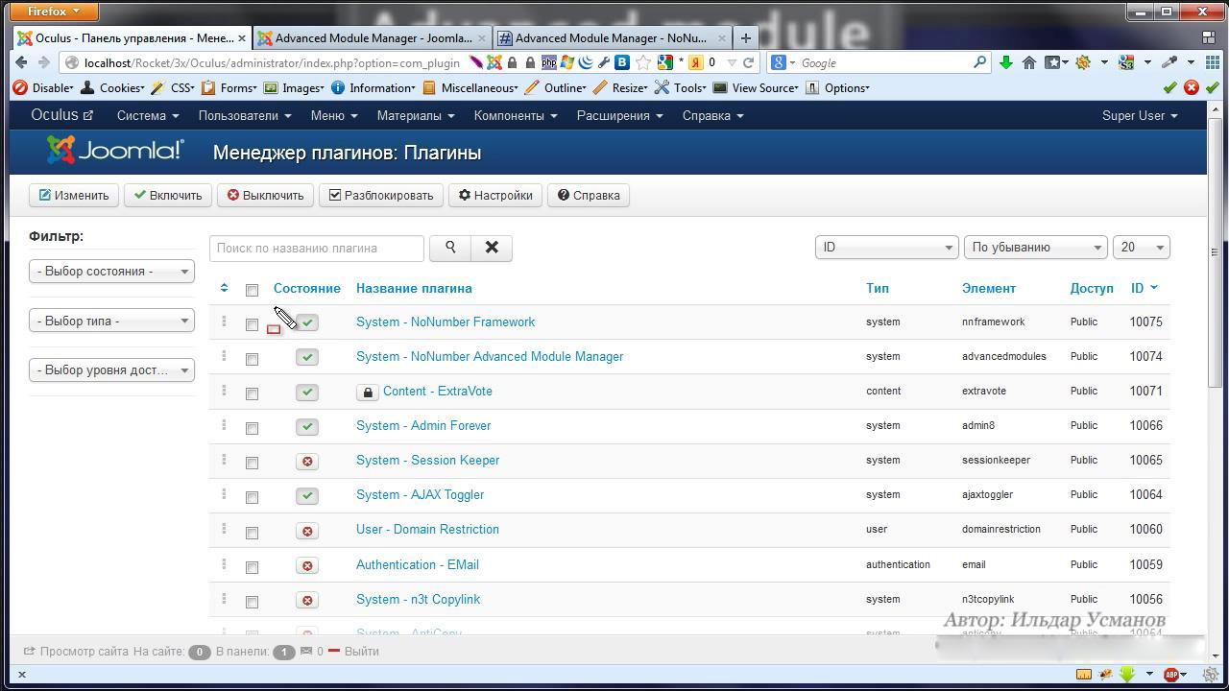Viewport: 1229px width, 691px height.
Task: Check the box for Content - ExtraVote
Action: (x=252, y=393)
